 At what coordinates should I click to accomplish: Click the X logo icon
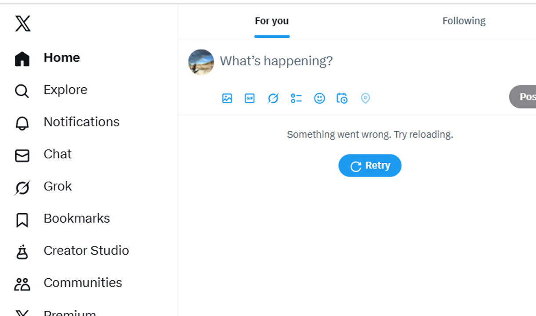click(x=23, y=24)
